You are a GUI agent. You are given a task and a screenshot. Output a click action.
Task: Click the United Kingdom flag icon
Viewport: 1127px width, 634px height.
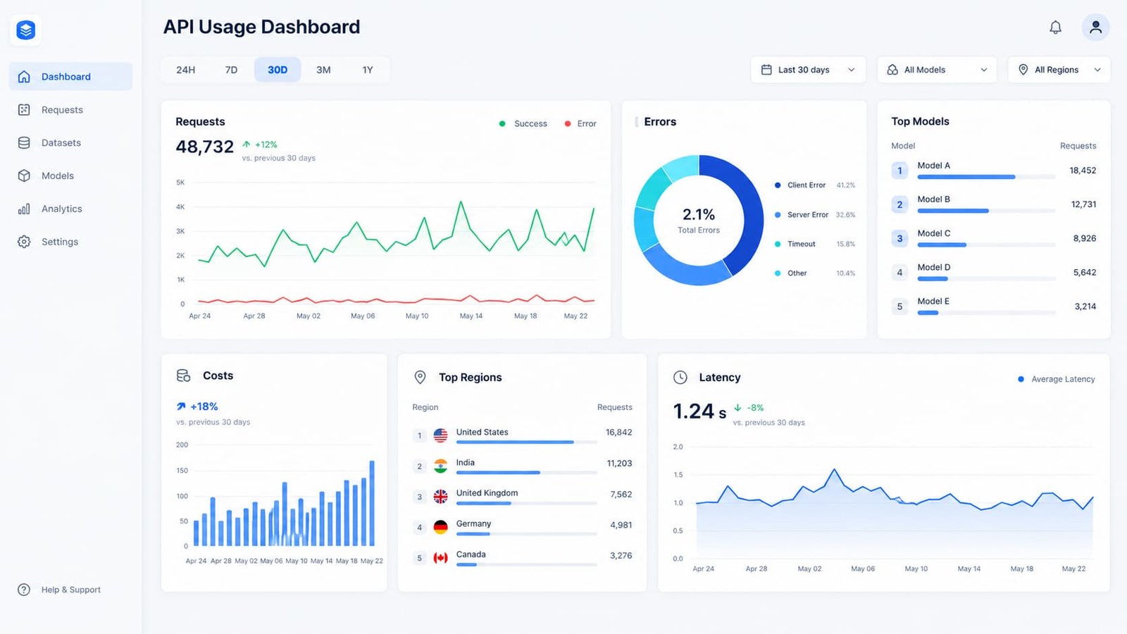(440, 497)
